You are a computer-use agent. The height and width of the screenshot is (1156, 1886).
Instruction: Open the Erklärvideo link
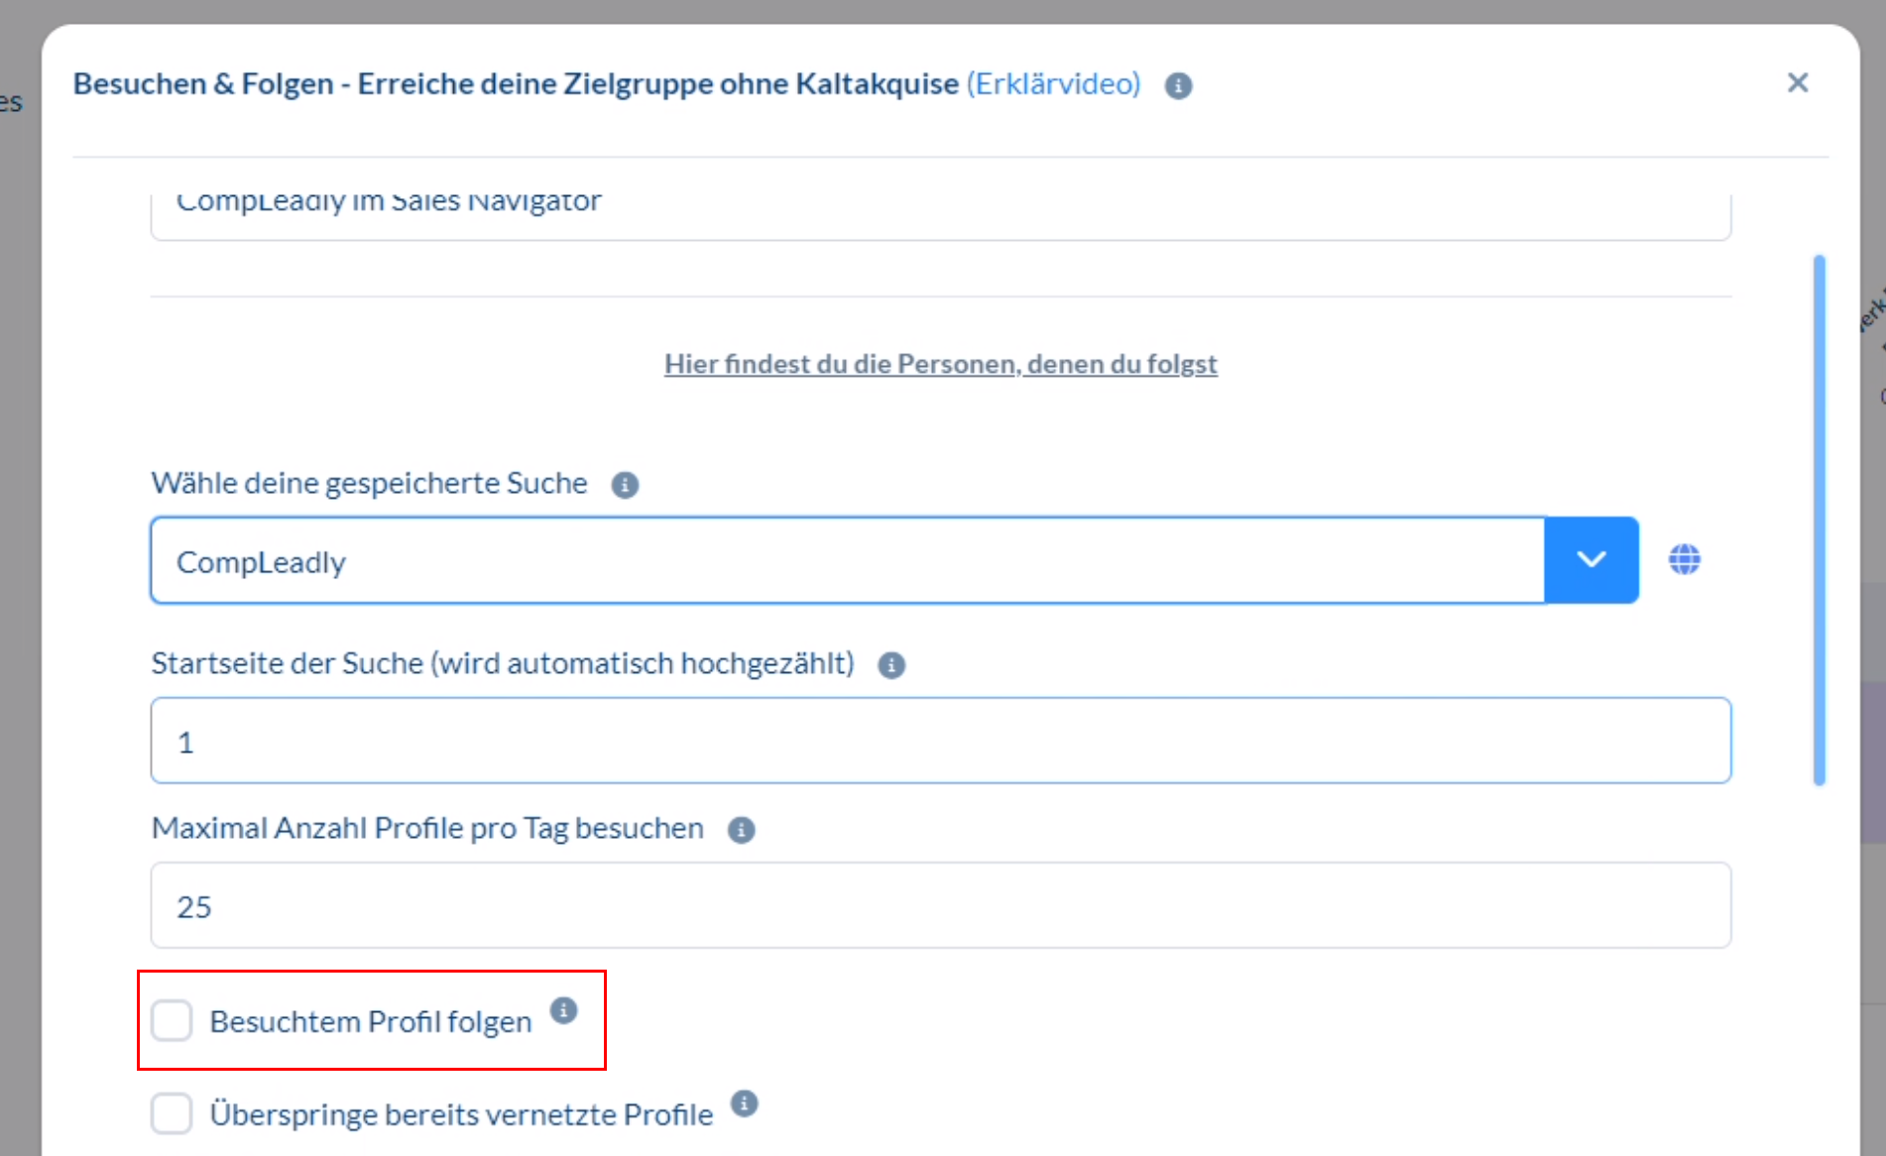1053,84
